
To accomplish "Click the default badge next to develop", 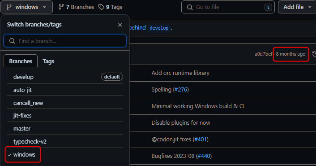I will point(112,77).
